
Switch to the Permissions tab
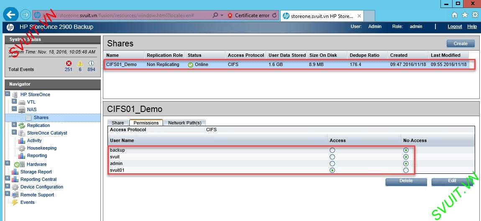[x=146, y=122]
